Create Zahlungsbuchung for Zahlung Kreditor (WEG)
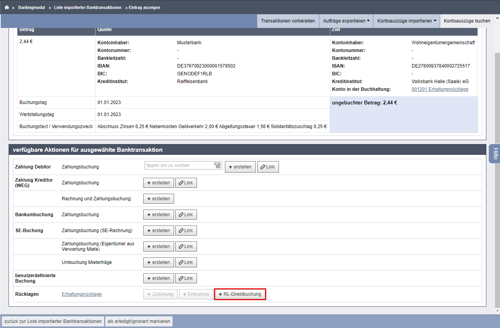Viewport: 500px width, 328px height. 159,183
